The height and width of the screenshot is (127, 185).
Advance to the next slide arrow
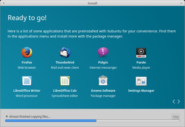click(x=179, y=101)
